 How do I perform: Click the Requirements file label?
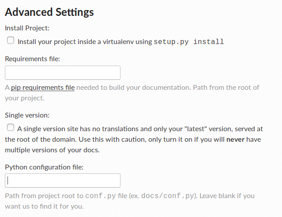tap(33, 59)
